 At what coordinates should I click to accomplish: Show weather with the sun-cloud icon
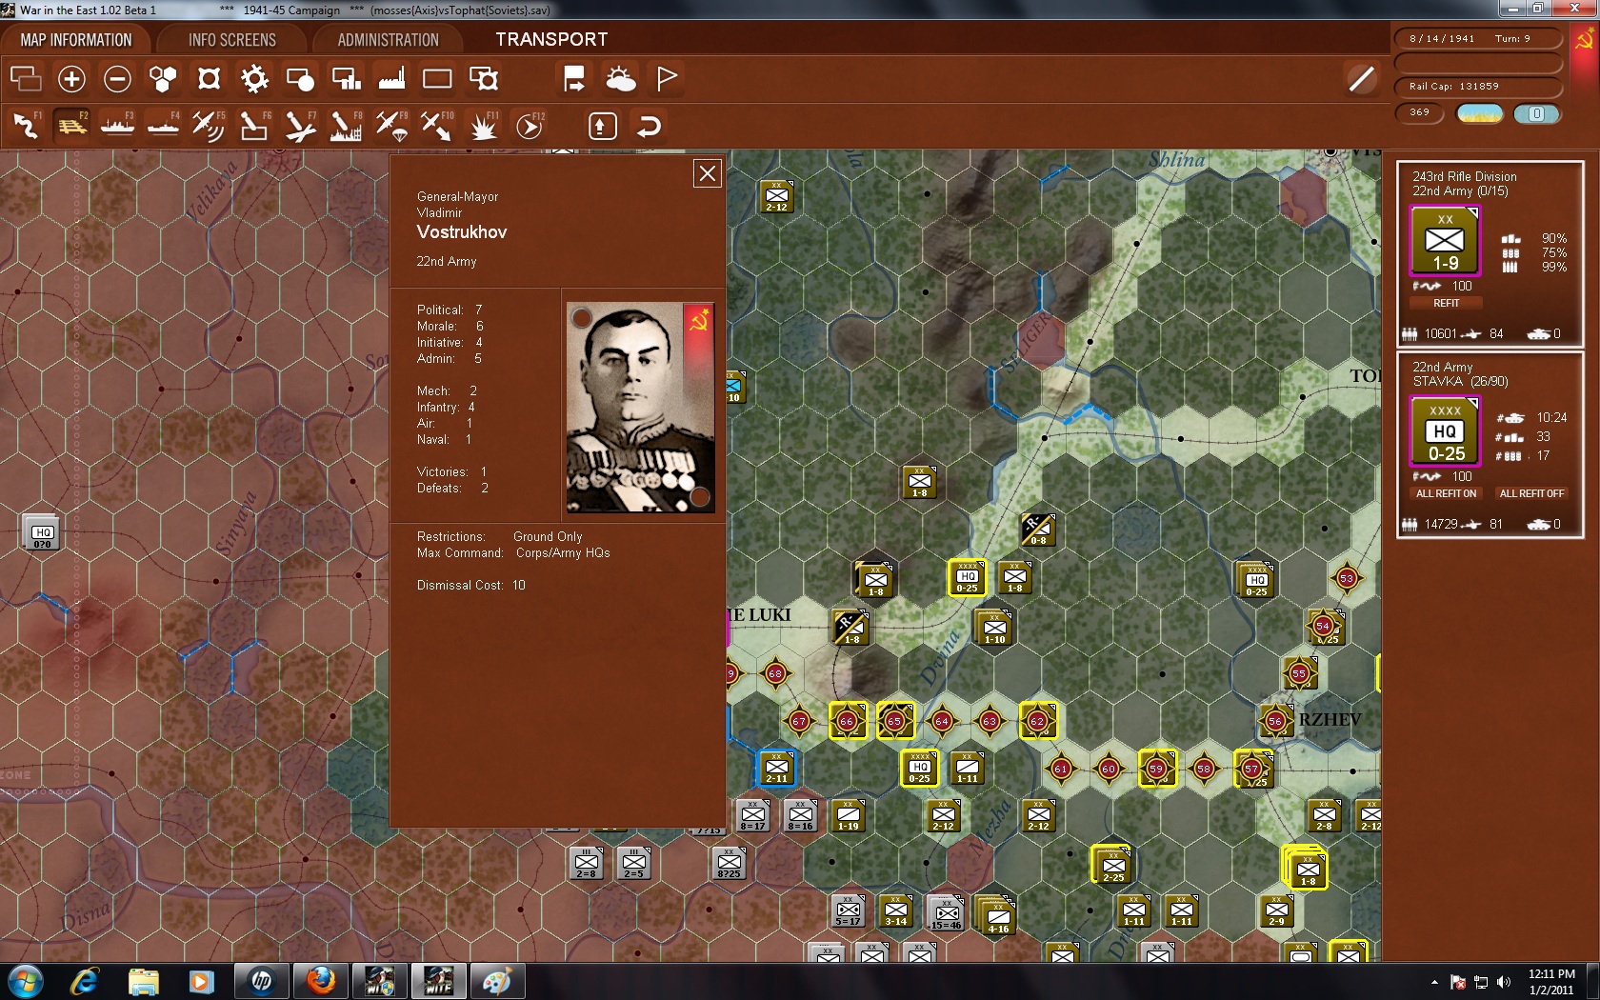tap(621, 78)
